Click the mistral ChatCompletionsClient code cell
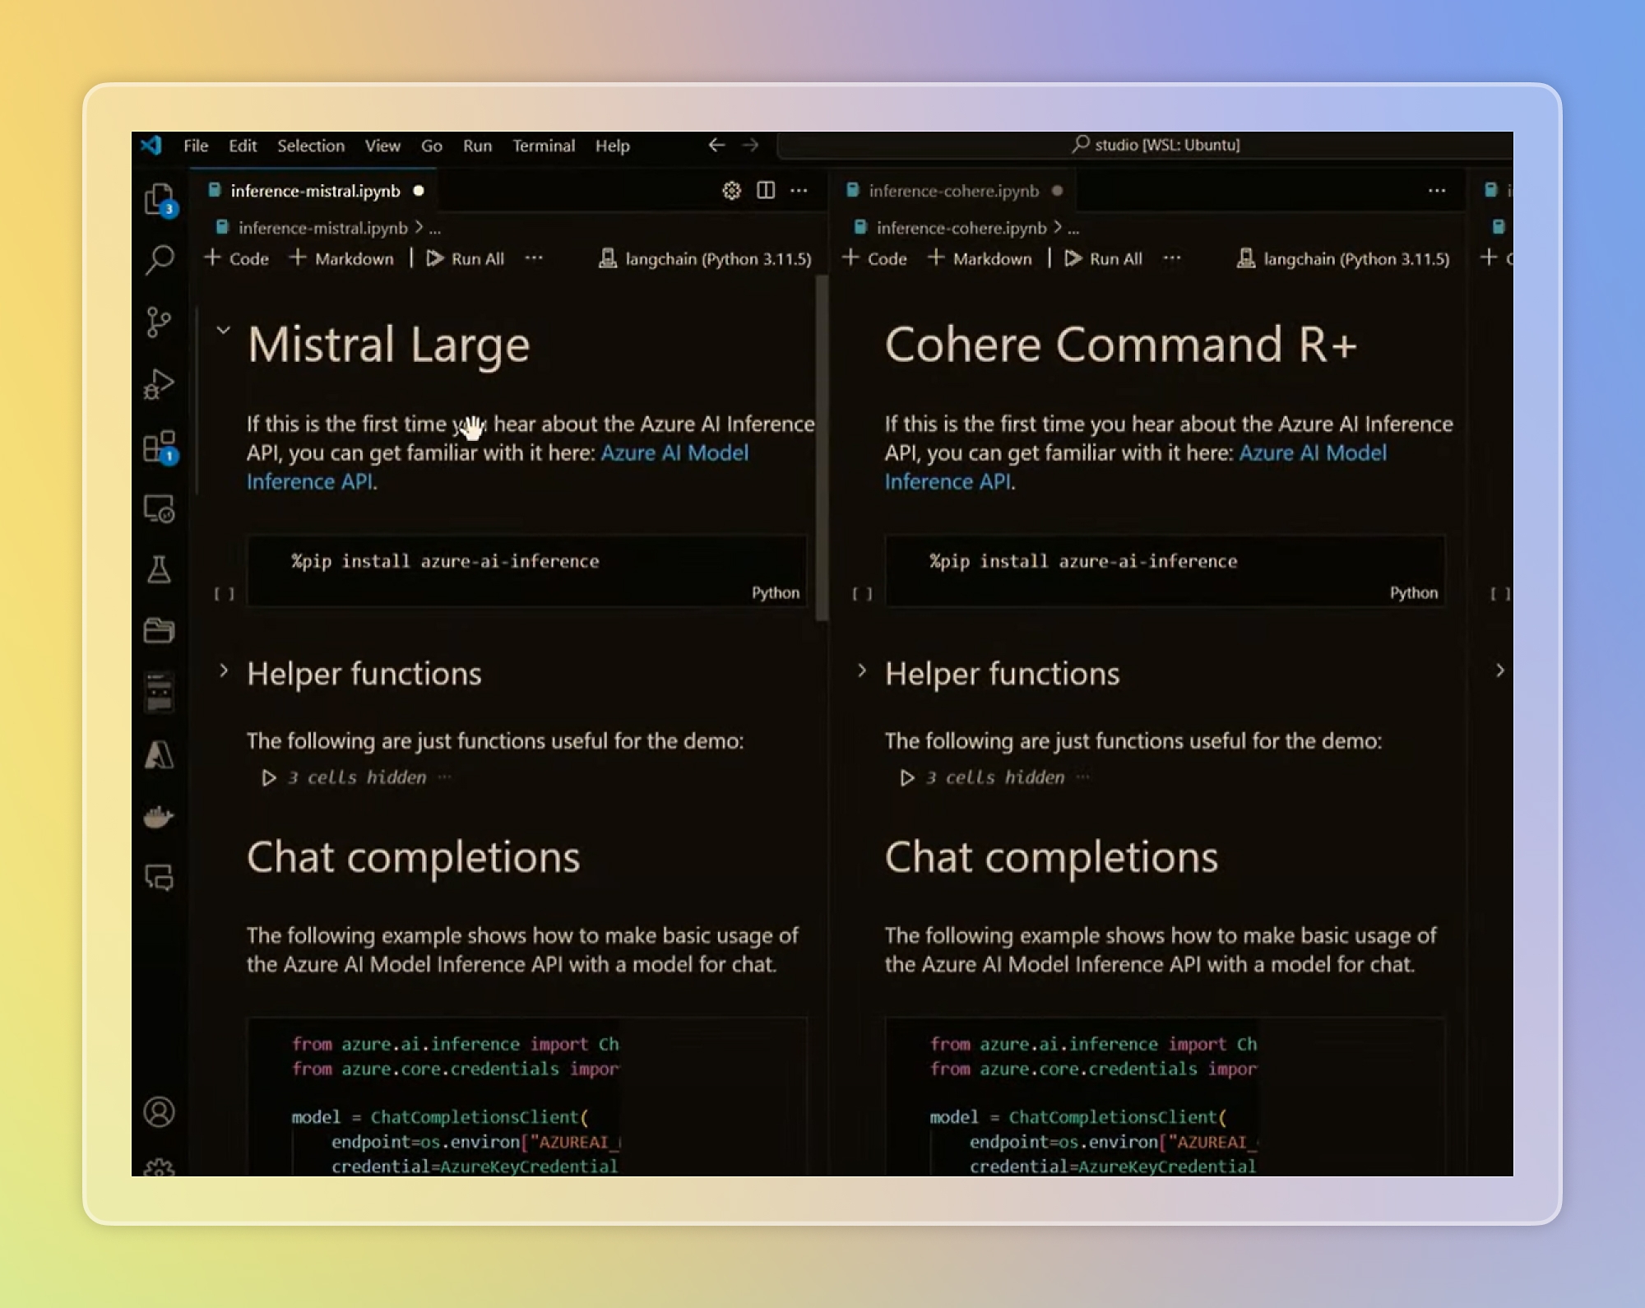The width and height of the screenshot is (1645, 1308). point(527,1097)
